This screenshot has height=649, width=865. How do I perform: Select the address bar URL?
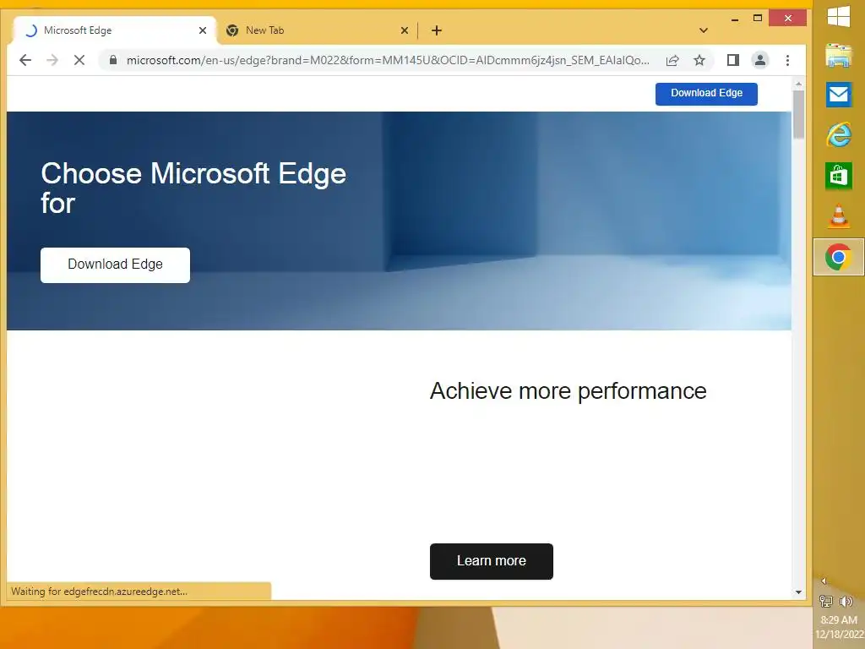coord(388,60)
